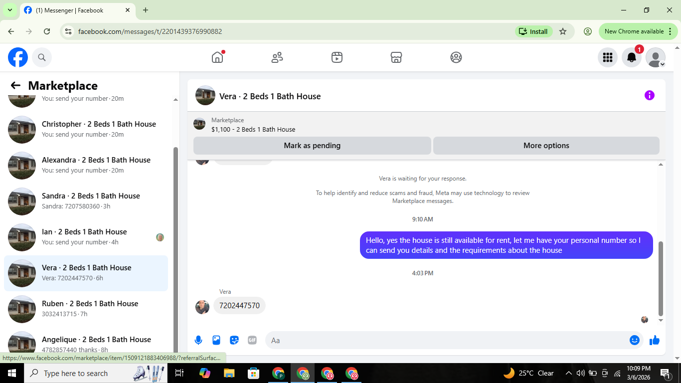
Task: Open Ian's conversation
Action: pyautogui.click(x=86, y=237)
